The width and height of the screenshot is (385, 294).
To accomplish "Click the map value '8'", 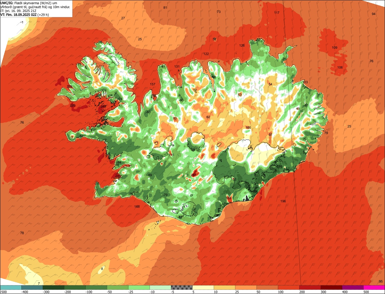I will click(x=102, y=269).
